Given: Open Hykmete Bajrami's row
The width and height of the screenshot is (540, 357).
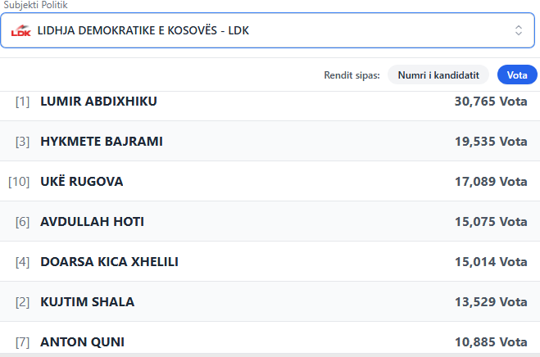Looking at the screenshot, I should [x=102, y=142].
